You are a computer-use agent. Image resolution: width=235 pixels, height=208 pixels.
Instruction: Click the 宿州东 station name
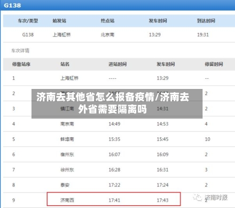tap(67, 154)
